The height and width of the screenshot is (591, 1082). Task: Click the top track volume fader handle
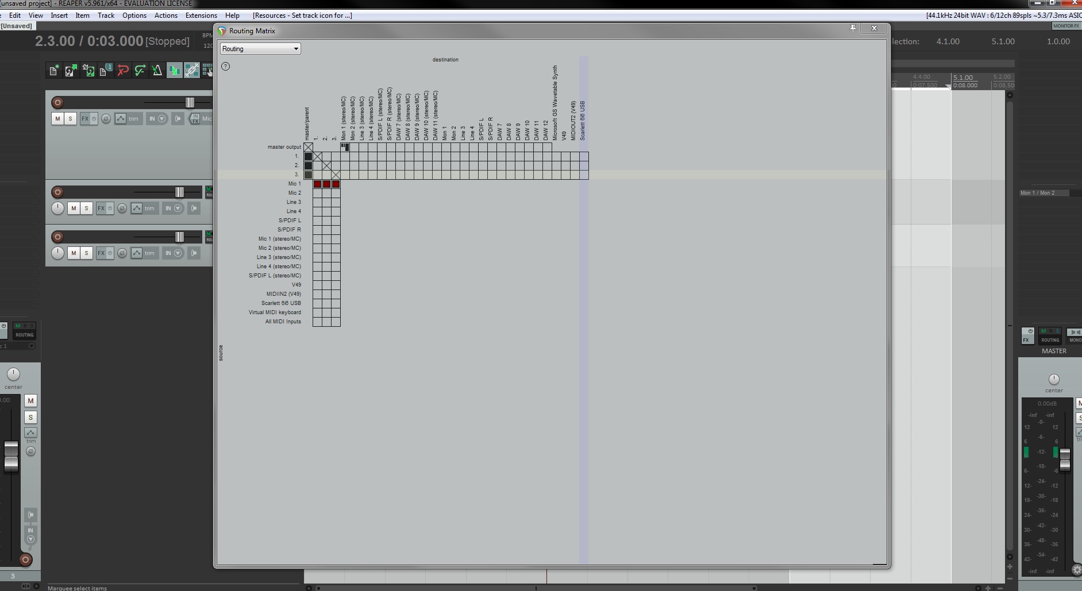(x=190, y=103)
